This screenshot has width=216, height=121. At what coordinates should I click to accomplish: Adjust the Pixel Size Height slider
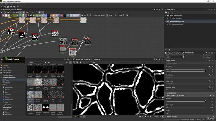[x=188, y=72]
